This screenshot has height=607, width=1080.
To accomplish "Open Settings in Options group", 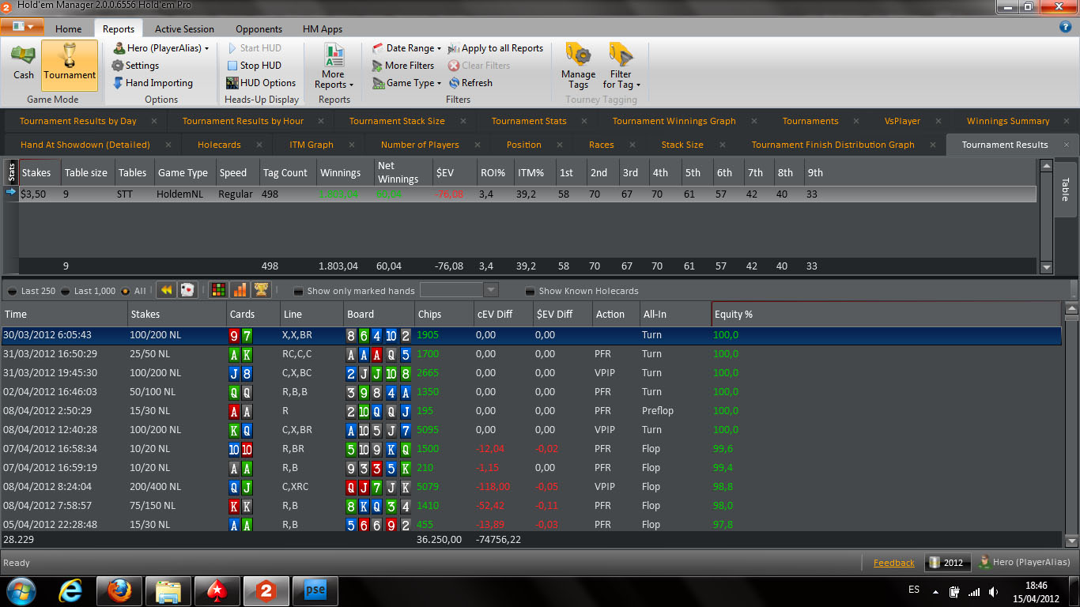I will 135,66.
